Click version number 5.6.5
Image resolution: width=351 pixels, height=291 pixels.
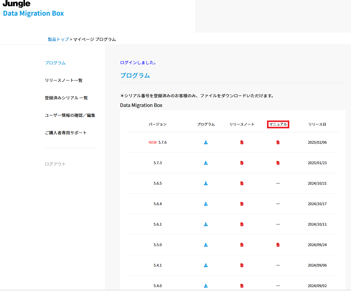click(158, 183)
